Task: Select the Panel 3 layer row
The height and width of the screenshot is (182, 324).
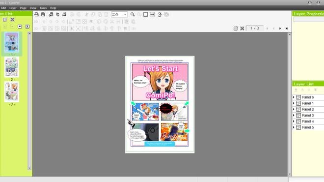Action: pyautogui.click(x=308, y=115)
